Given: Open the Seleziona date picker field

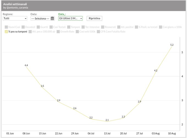Looking at the screenshot, I should tap(43, 18).
